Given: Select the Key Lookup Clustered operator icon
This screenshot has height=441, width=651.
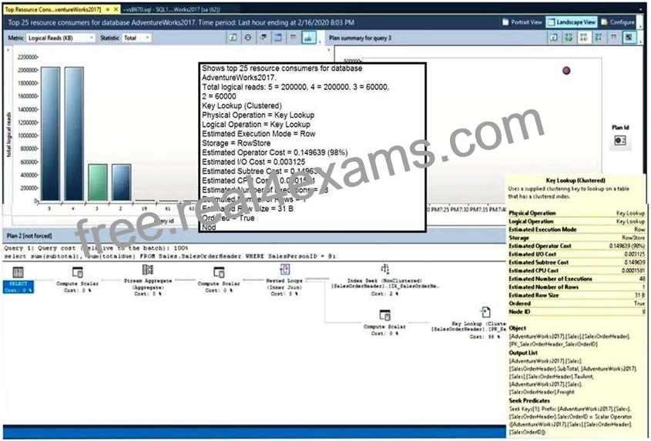Looking at the screenshot, I should point(485,312).
